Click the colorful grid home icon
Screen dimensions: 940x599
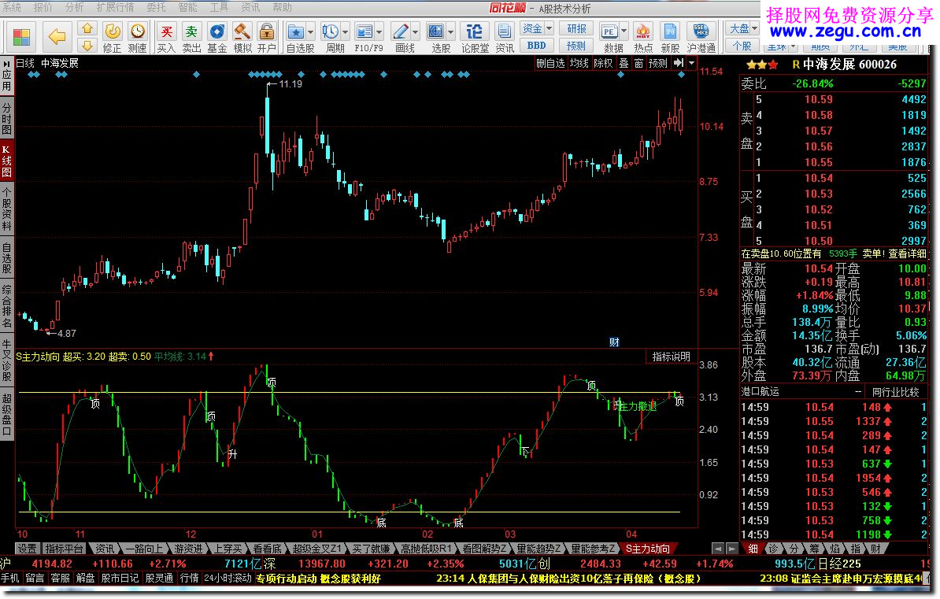[21, 36]
